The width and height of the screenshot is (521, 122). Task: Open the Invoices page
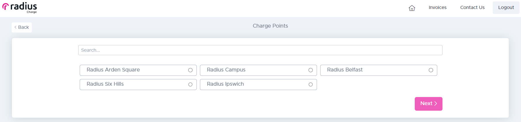438,8
